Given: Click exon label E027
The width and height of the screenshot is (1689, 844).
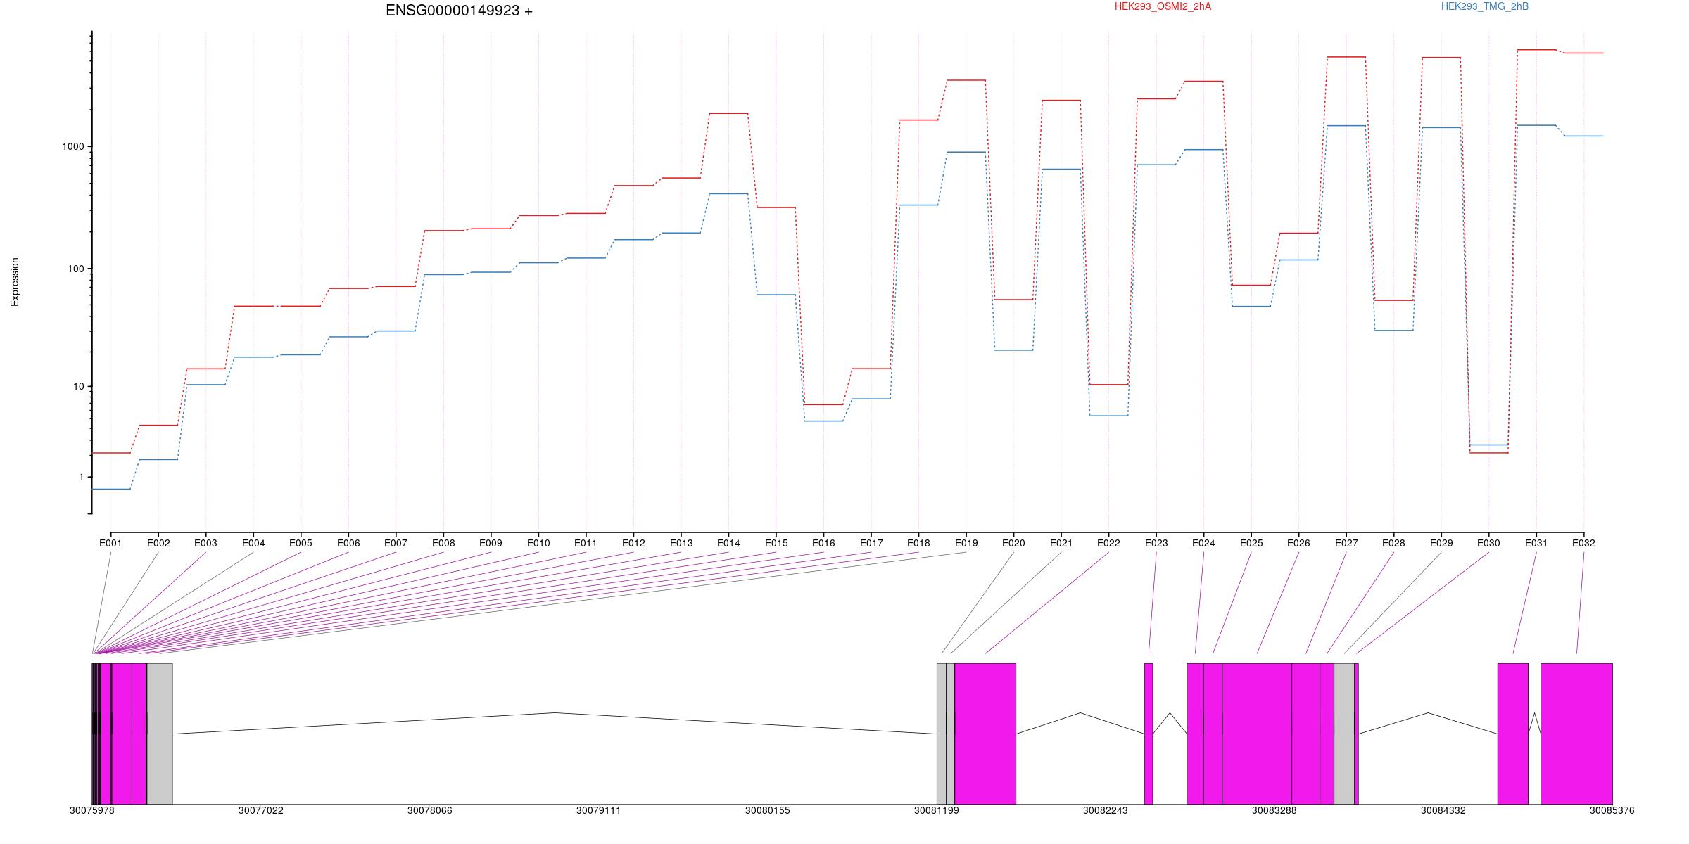Looking at the screenshot, I should tap(1346, 543).
